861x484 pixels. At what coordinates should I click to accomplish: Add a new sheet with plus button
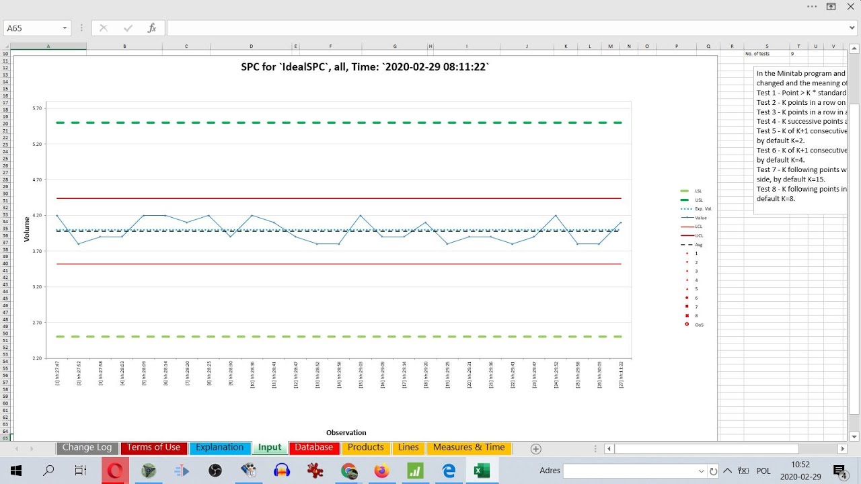535,448
